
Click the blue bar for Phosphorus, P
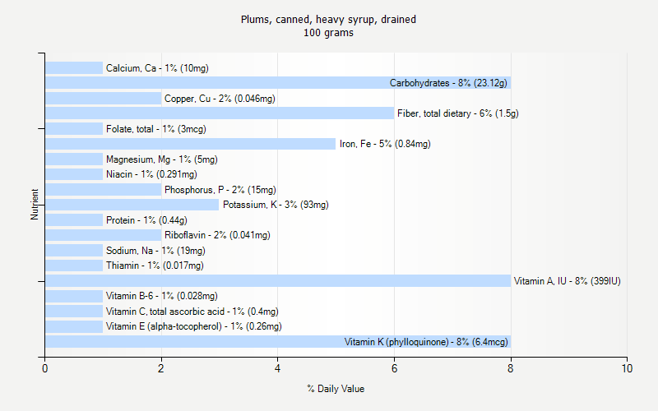pyautogui.click(x=104, y=190)
